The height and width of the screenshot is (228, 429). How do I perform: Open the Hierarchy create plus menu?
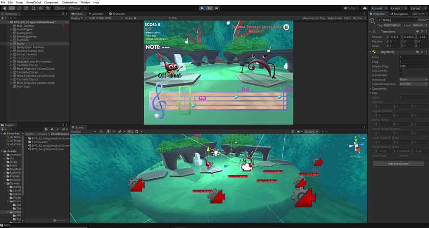3,18
